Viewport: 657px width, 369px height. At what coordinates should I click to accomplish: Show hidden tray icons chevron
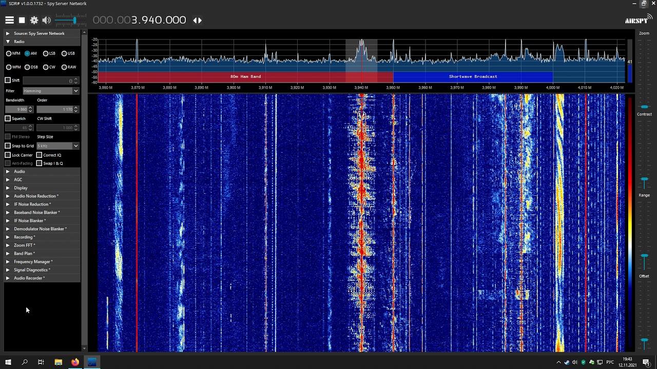point(558,362)
